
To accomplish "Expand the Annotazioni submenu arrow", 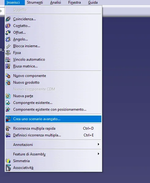I will (99, 144).
